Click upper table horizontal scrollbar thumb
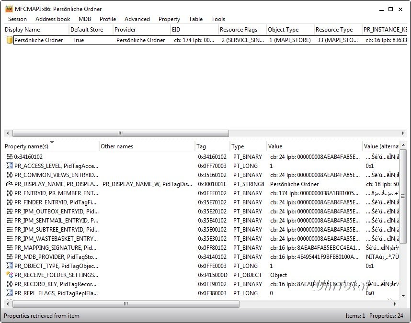The width and height of the screenshot is (411, 323). (121, 133)
